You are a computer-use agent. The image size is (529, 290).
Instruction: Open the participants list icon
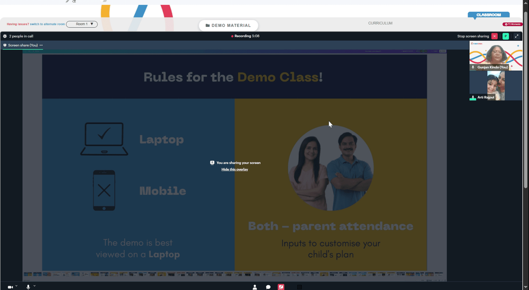(x=255, y=287)
